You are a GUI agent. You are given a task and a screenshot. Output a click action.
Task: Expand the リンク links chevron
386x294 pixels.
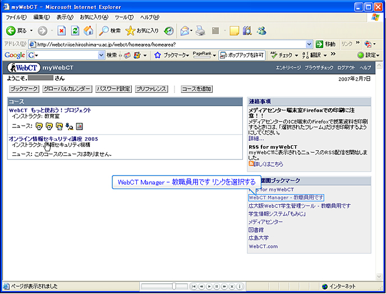(x=358, y=43)
